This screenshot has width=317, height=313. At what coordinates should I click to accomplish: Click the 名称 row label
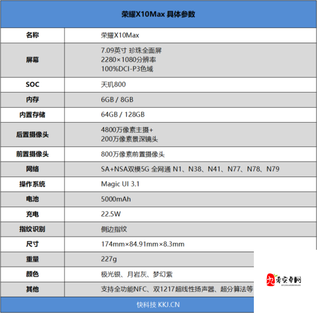pyautogui.click(x=33, y=35)
